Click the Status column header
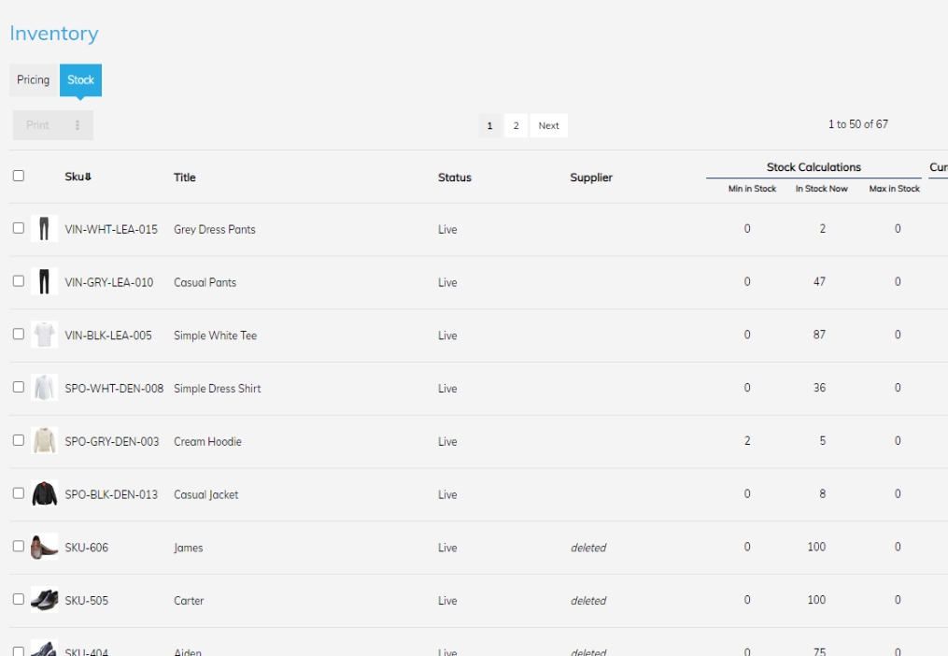 pyautogui.click(x=455, y=178)
